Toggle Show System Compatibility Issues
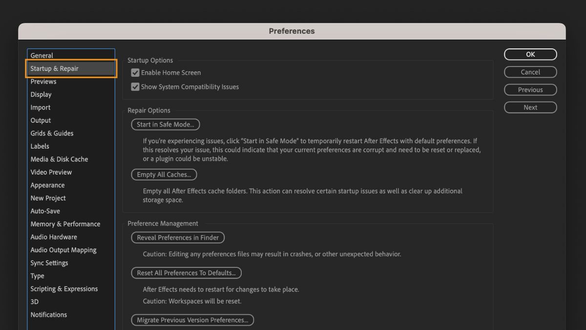The width and height of the screenshot is (586, 330). (135, 87)
